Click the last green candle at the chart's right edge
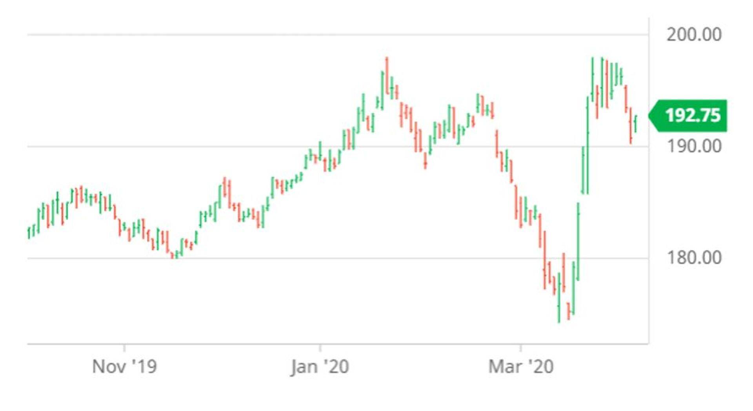The width and height of the screenshot is (753, 411). pyautogui.click(x=635, y=124)
